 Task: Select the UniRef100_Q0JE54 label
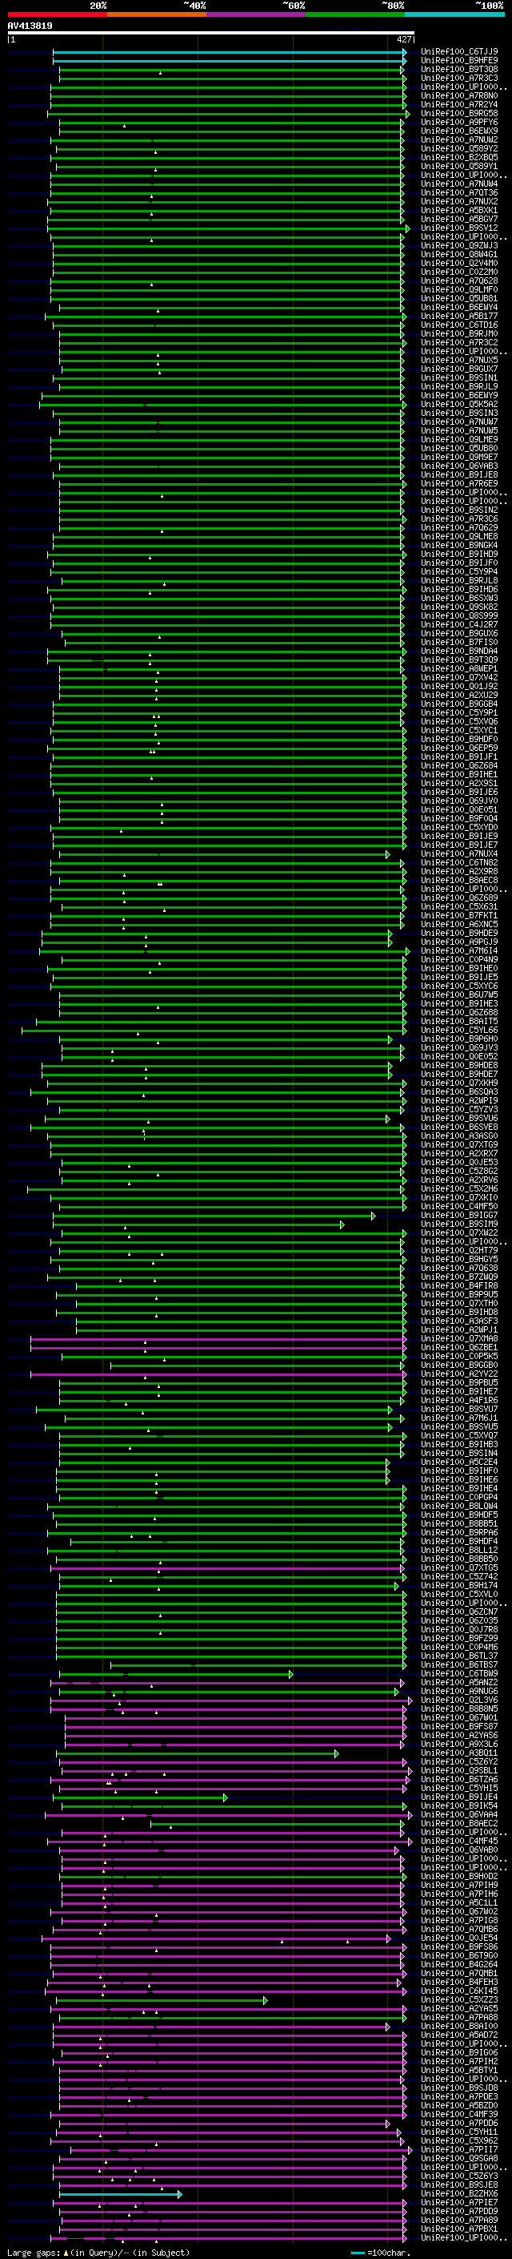[458, 1939]
